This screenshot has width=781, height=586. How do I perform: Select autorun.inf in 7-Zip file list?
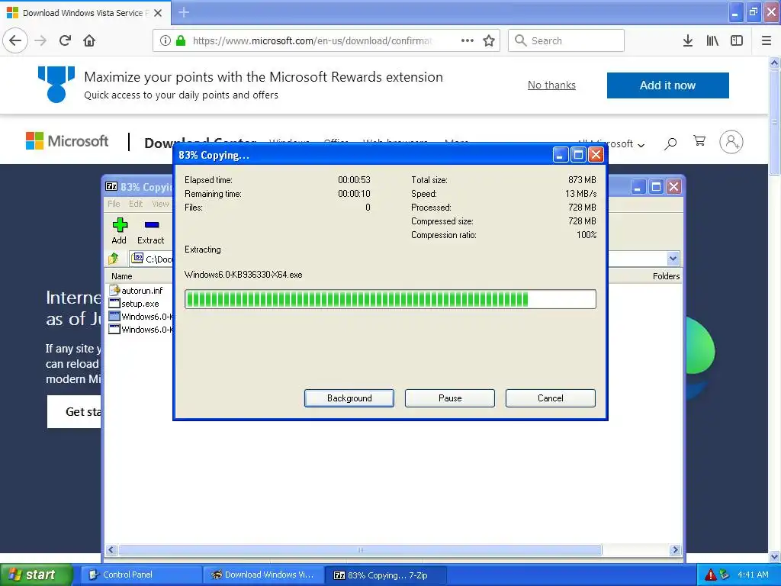point(142,291)
